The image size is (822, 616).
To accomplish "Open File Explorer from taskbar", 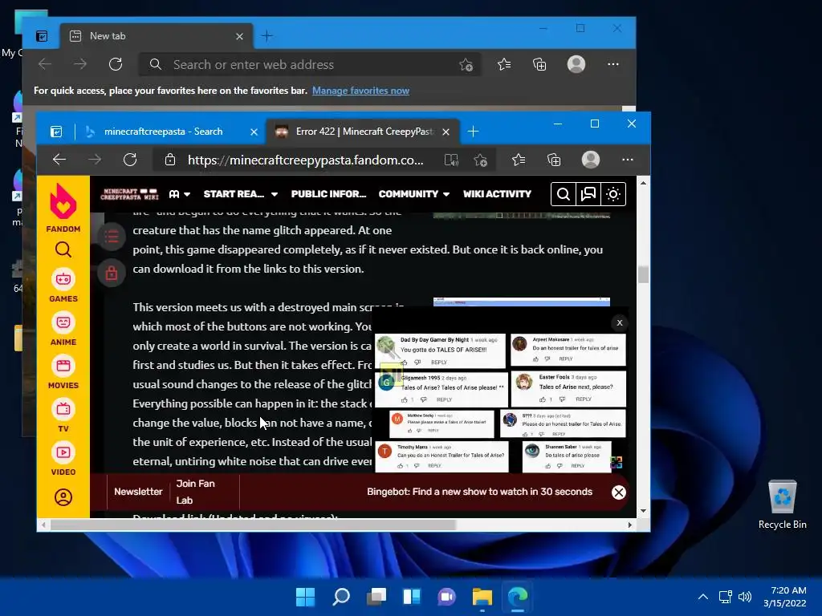I will pos(482,597).
